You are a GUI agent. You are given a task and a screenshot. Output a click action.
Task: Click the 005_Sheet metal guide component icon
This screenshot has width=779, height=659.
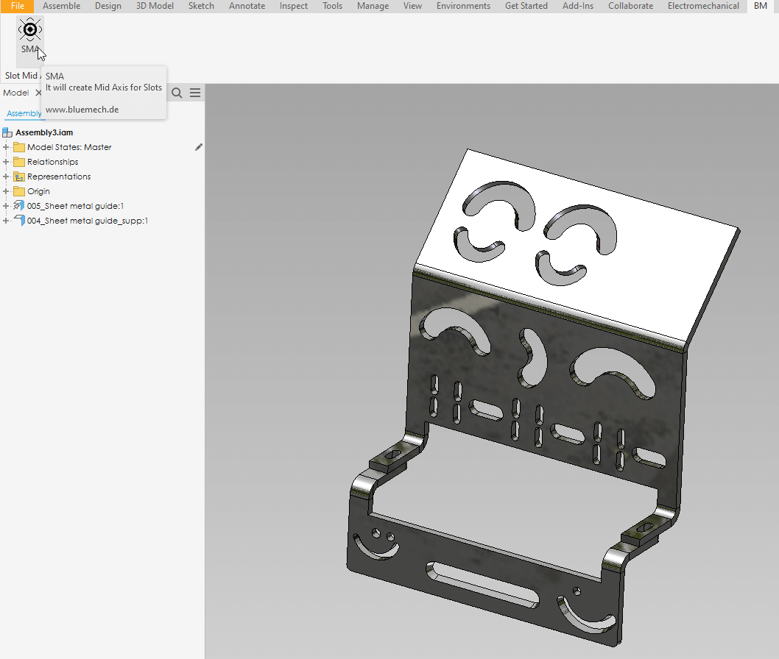click(x=19, y=206)
